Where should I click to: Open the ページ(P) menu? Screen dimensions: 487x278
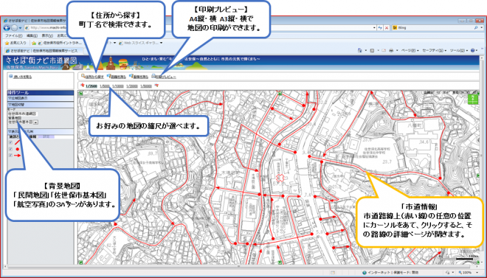pos(410,50)
